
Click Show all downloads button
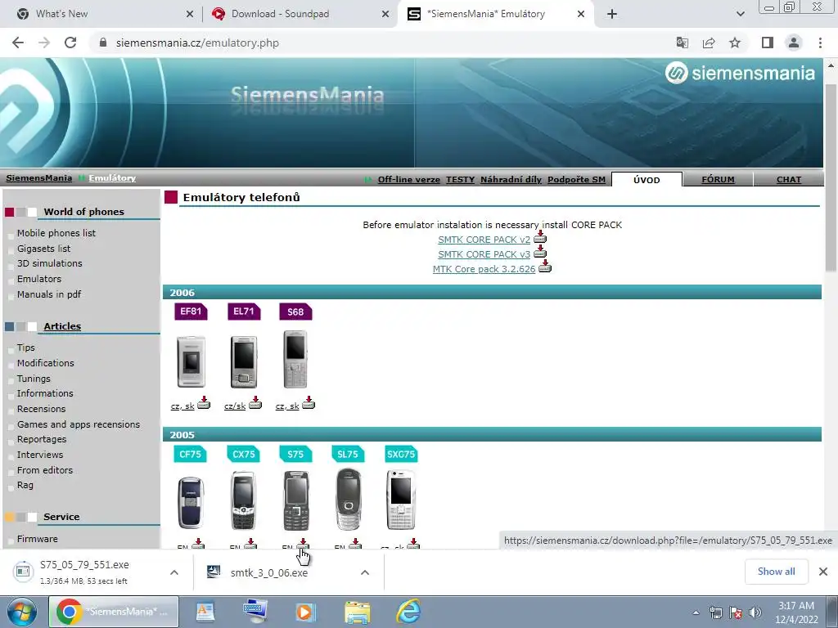776,572
